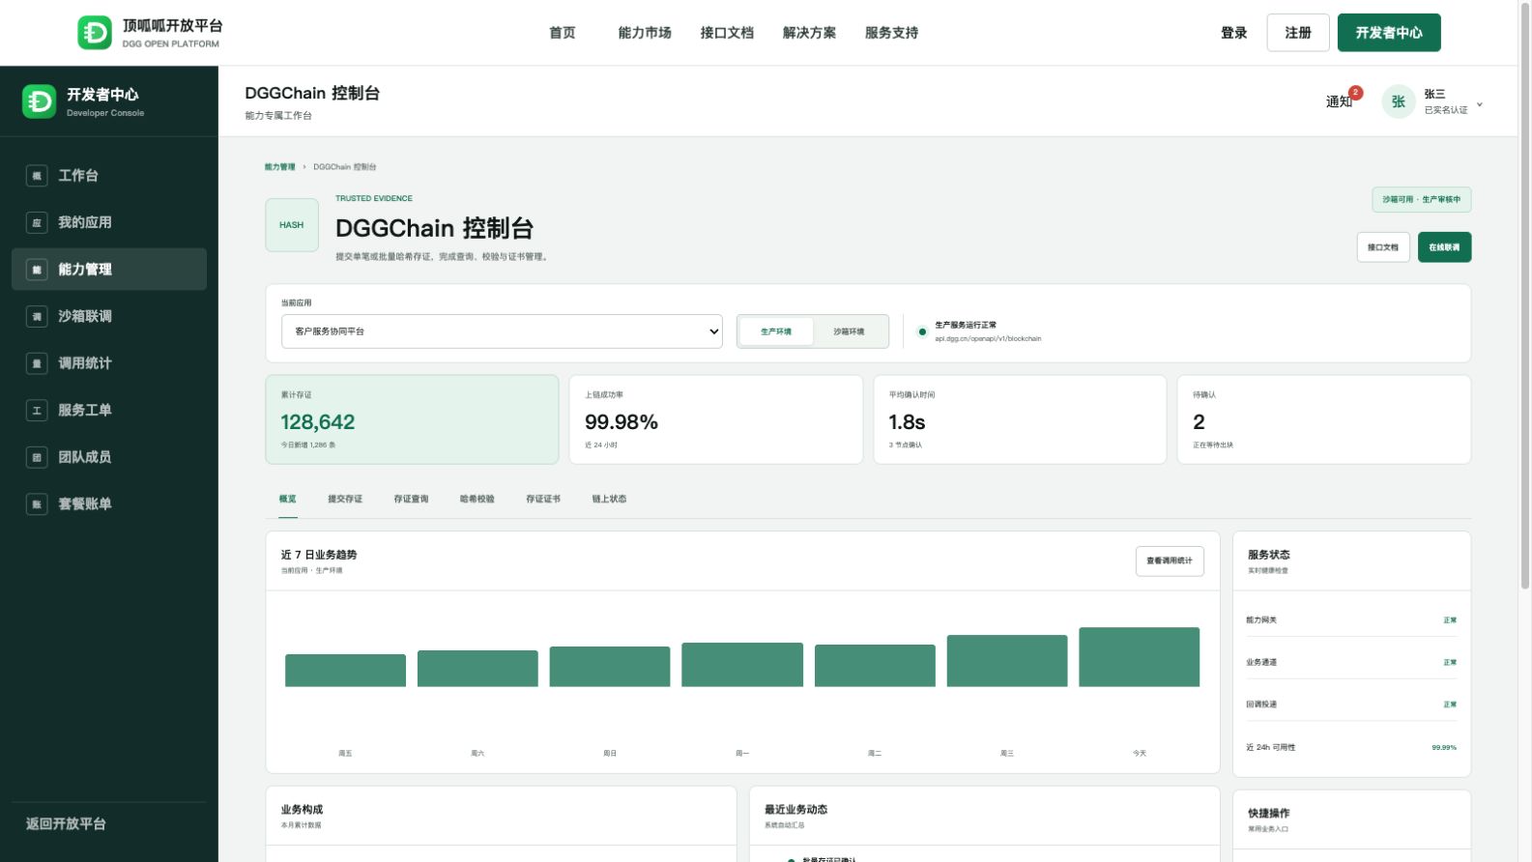Expand the user account menu chevron

1480,104
